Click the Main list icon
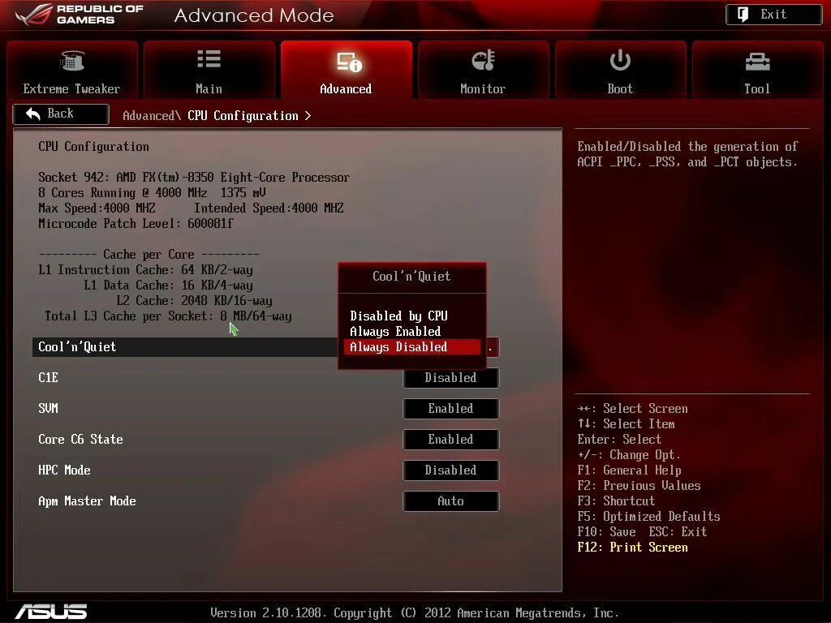Screen dimensions: 831x623 pyautogui.click(x=209, y=58)
